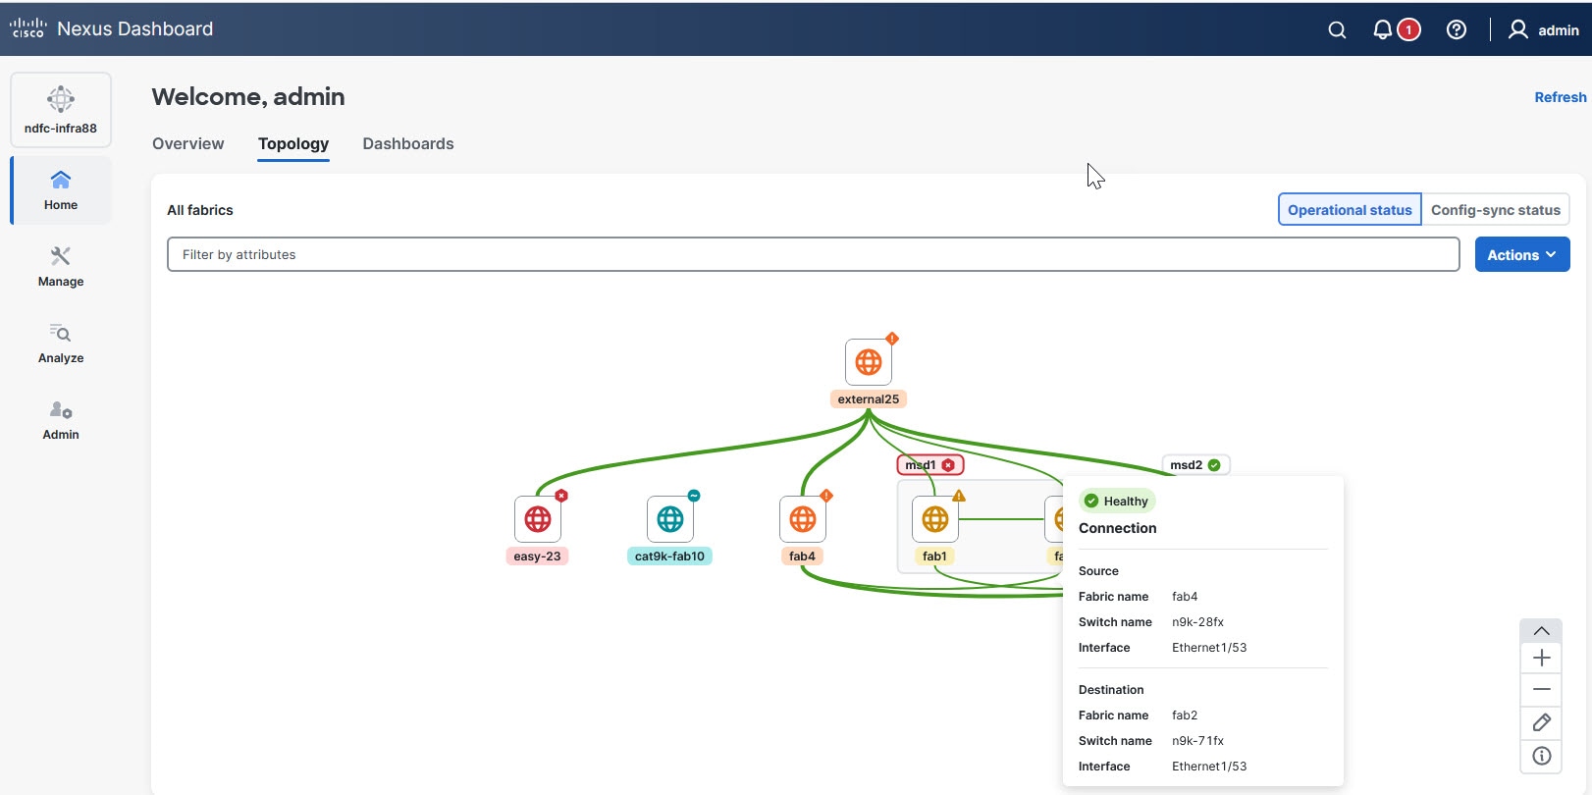This screenshot has height=795, width=1592.
Task: Select the external25 fabric node
Action: click(x=869, y=362)
